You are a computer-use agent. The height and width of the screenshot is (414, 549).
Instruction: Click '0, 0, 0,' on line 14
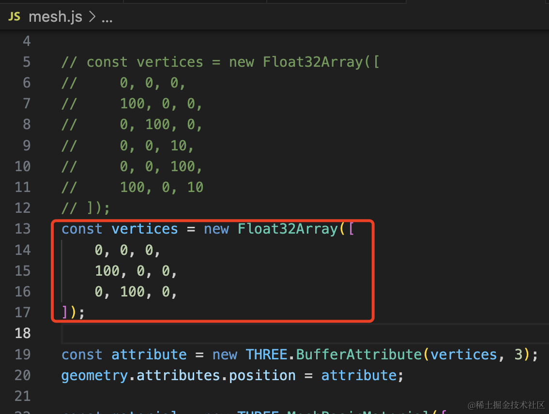127,250
